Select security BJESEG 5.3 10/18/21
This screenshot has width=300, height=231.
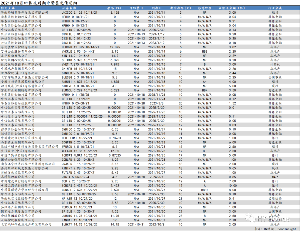(78, 77)
